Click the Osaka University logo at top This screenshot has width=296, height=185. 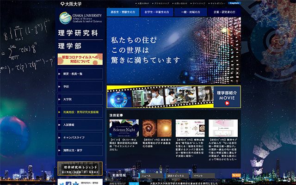(71, 4)
